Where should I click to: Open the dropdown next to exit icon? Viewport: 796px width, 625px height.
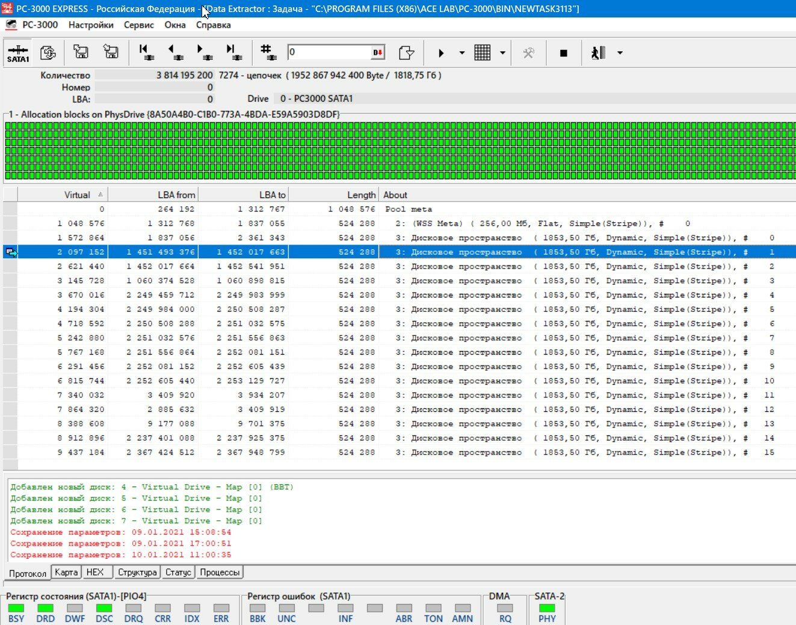(x=620, y=53)
